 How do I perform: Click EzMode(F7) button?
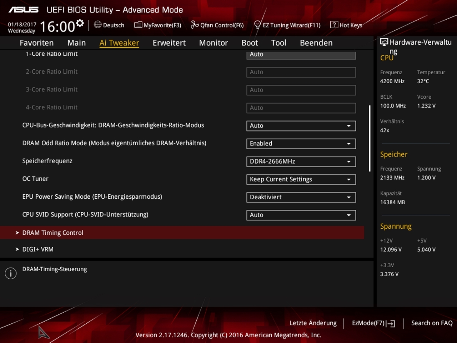(373, 323)
